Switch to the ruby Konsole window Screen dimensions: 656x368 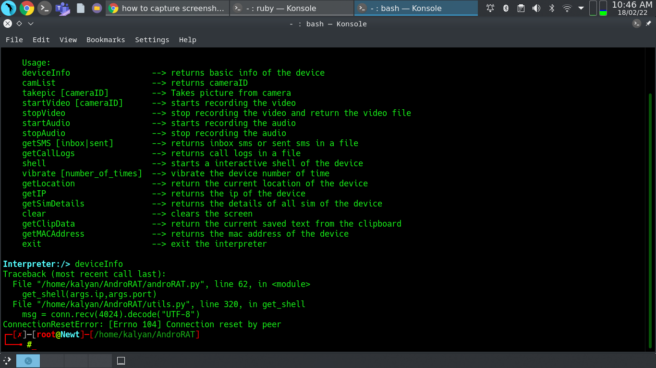292,8
